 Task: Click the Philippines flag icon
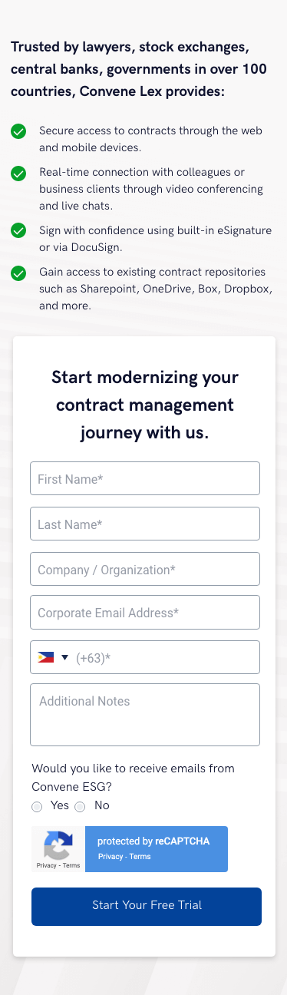[x=45, y=657]
